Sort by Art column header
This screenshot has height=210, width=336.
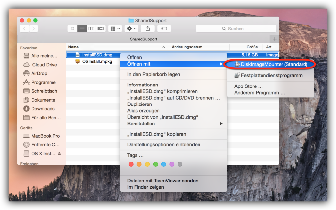click(x=270, y=47)
